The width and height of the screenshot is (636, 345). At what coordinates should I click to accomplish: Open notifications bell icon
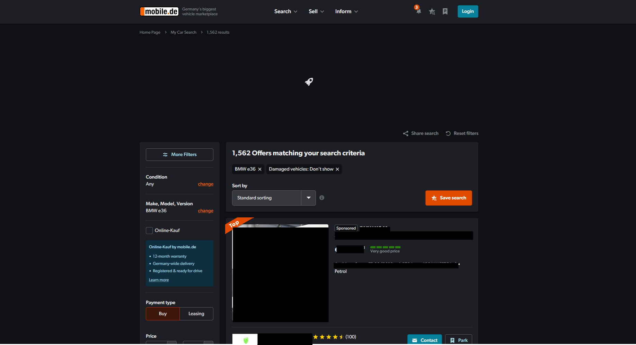[418, 11]
